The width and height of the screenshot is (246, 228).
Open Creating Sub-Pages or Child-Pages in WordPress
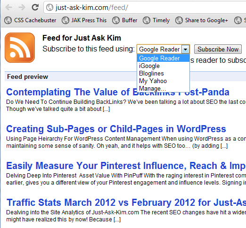click(116, 129)
